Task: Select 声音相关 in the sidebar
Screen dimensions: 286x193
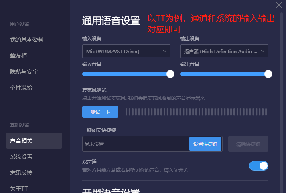Action: (34, 141)
